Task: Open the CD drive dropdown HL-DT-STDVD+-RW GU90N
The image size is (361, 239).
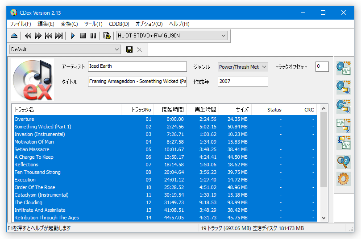Action: pyautogui.click(x=172, y=36)
